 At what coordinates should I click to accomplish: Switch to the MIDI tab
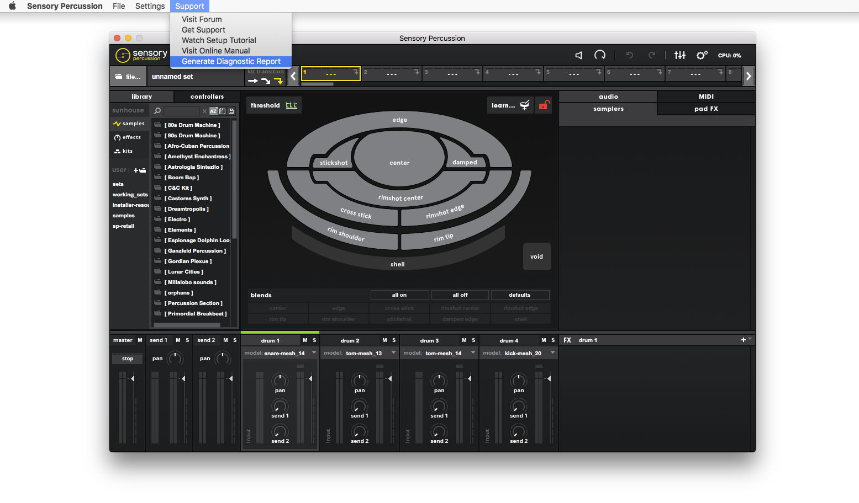coord(706,97)
